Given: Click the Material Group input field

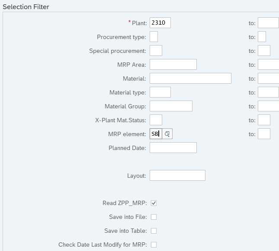Looking at the screenshot, I should 171,106.
